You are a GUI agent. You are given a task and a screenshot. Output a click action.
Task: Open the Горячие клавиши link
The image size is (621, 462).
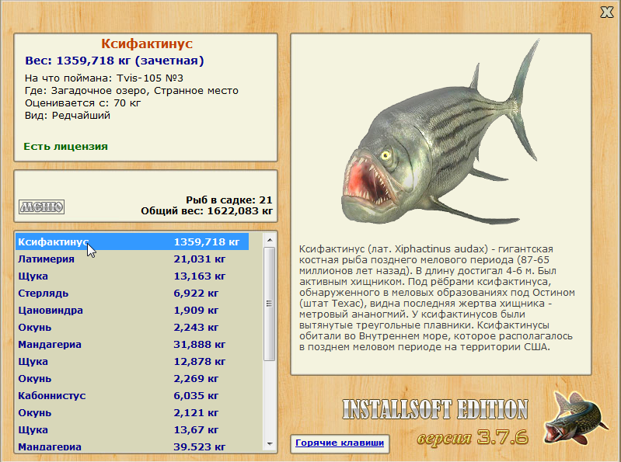click(x=340, y=443)
